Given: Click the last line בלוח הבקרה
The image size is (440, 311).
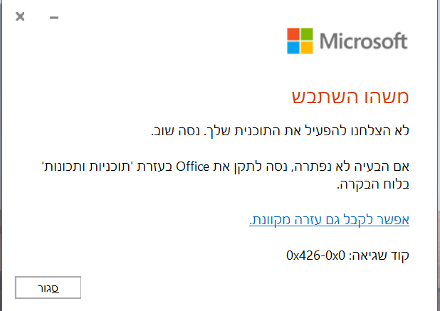Looking at the screenshot, I should coord(373,184).
